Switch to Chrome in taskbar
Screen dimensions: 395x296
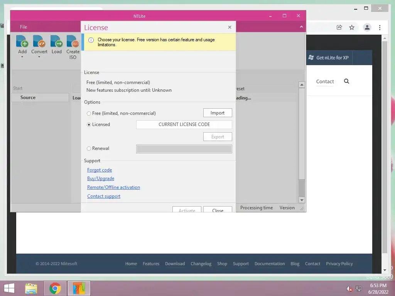coord(55,288)
